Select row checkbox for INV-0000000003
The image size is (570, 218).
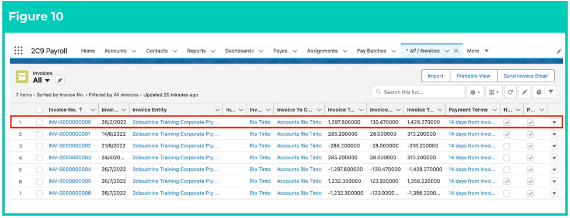coord(39,158)
